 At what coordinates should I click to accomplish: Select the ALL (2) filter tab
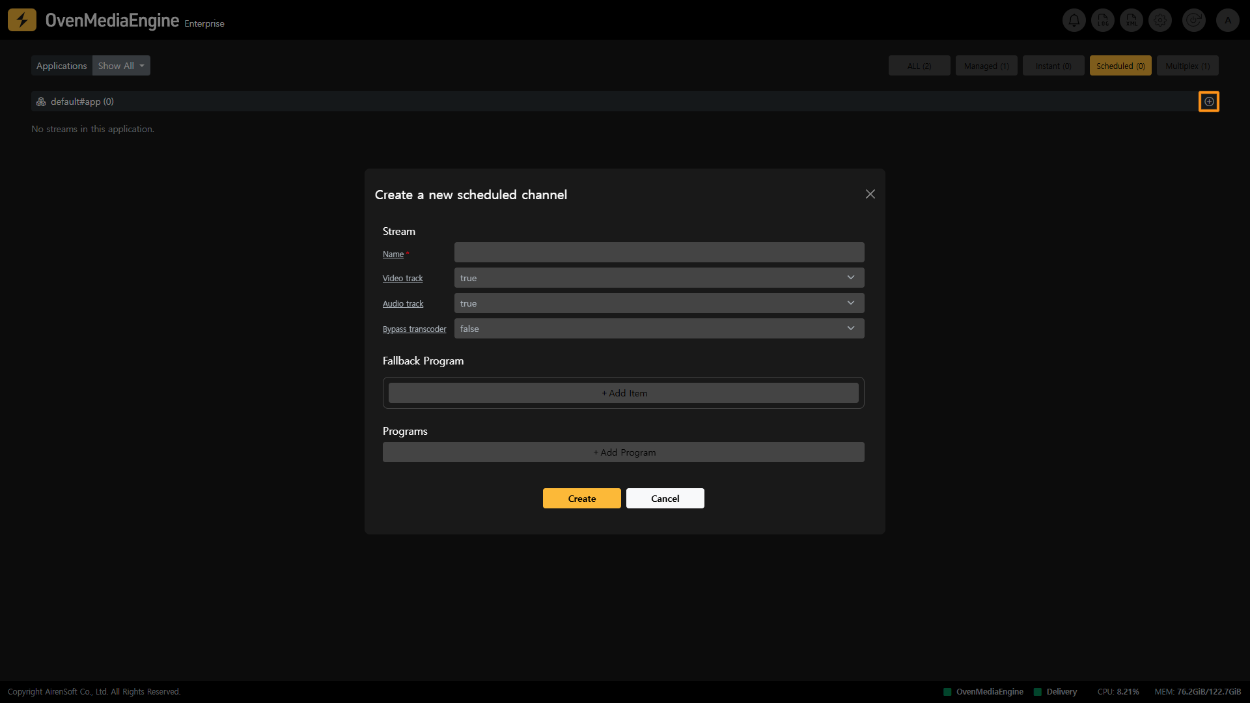point(919,66)
